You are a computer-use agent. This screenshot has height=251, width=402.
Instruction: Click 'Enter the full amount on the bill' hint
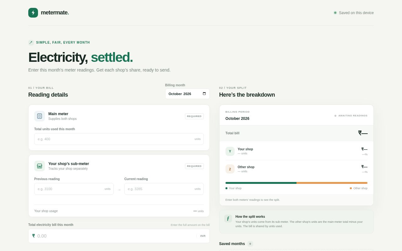tap(190, 225)
